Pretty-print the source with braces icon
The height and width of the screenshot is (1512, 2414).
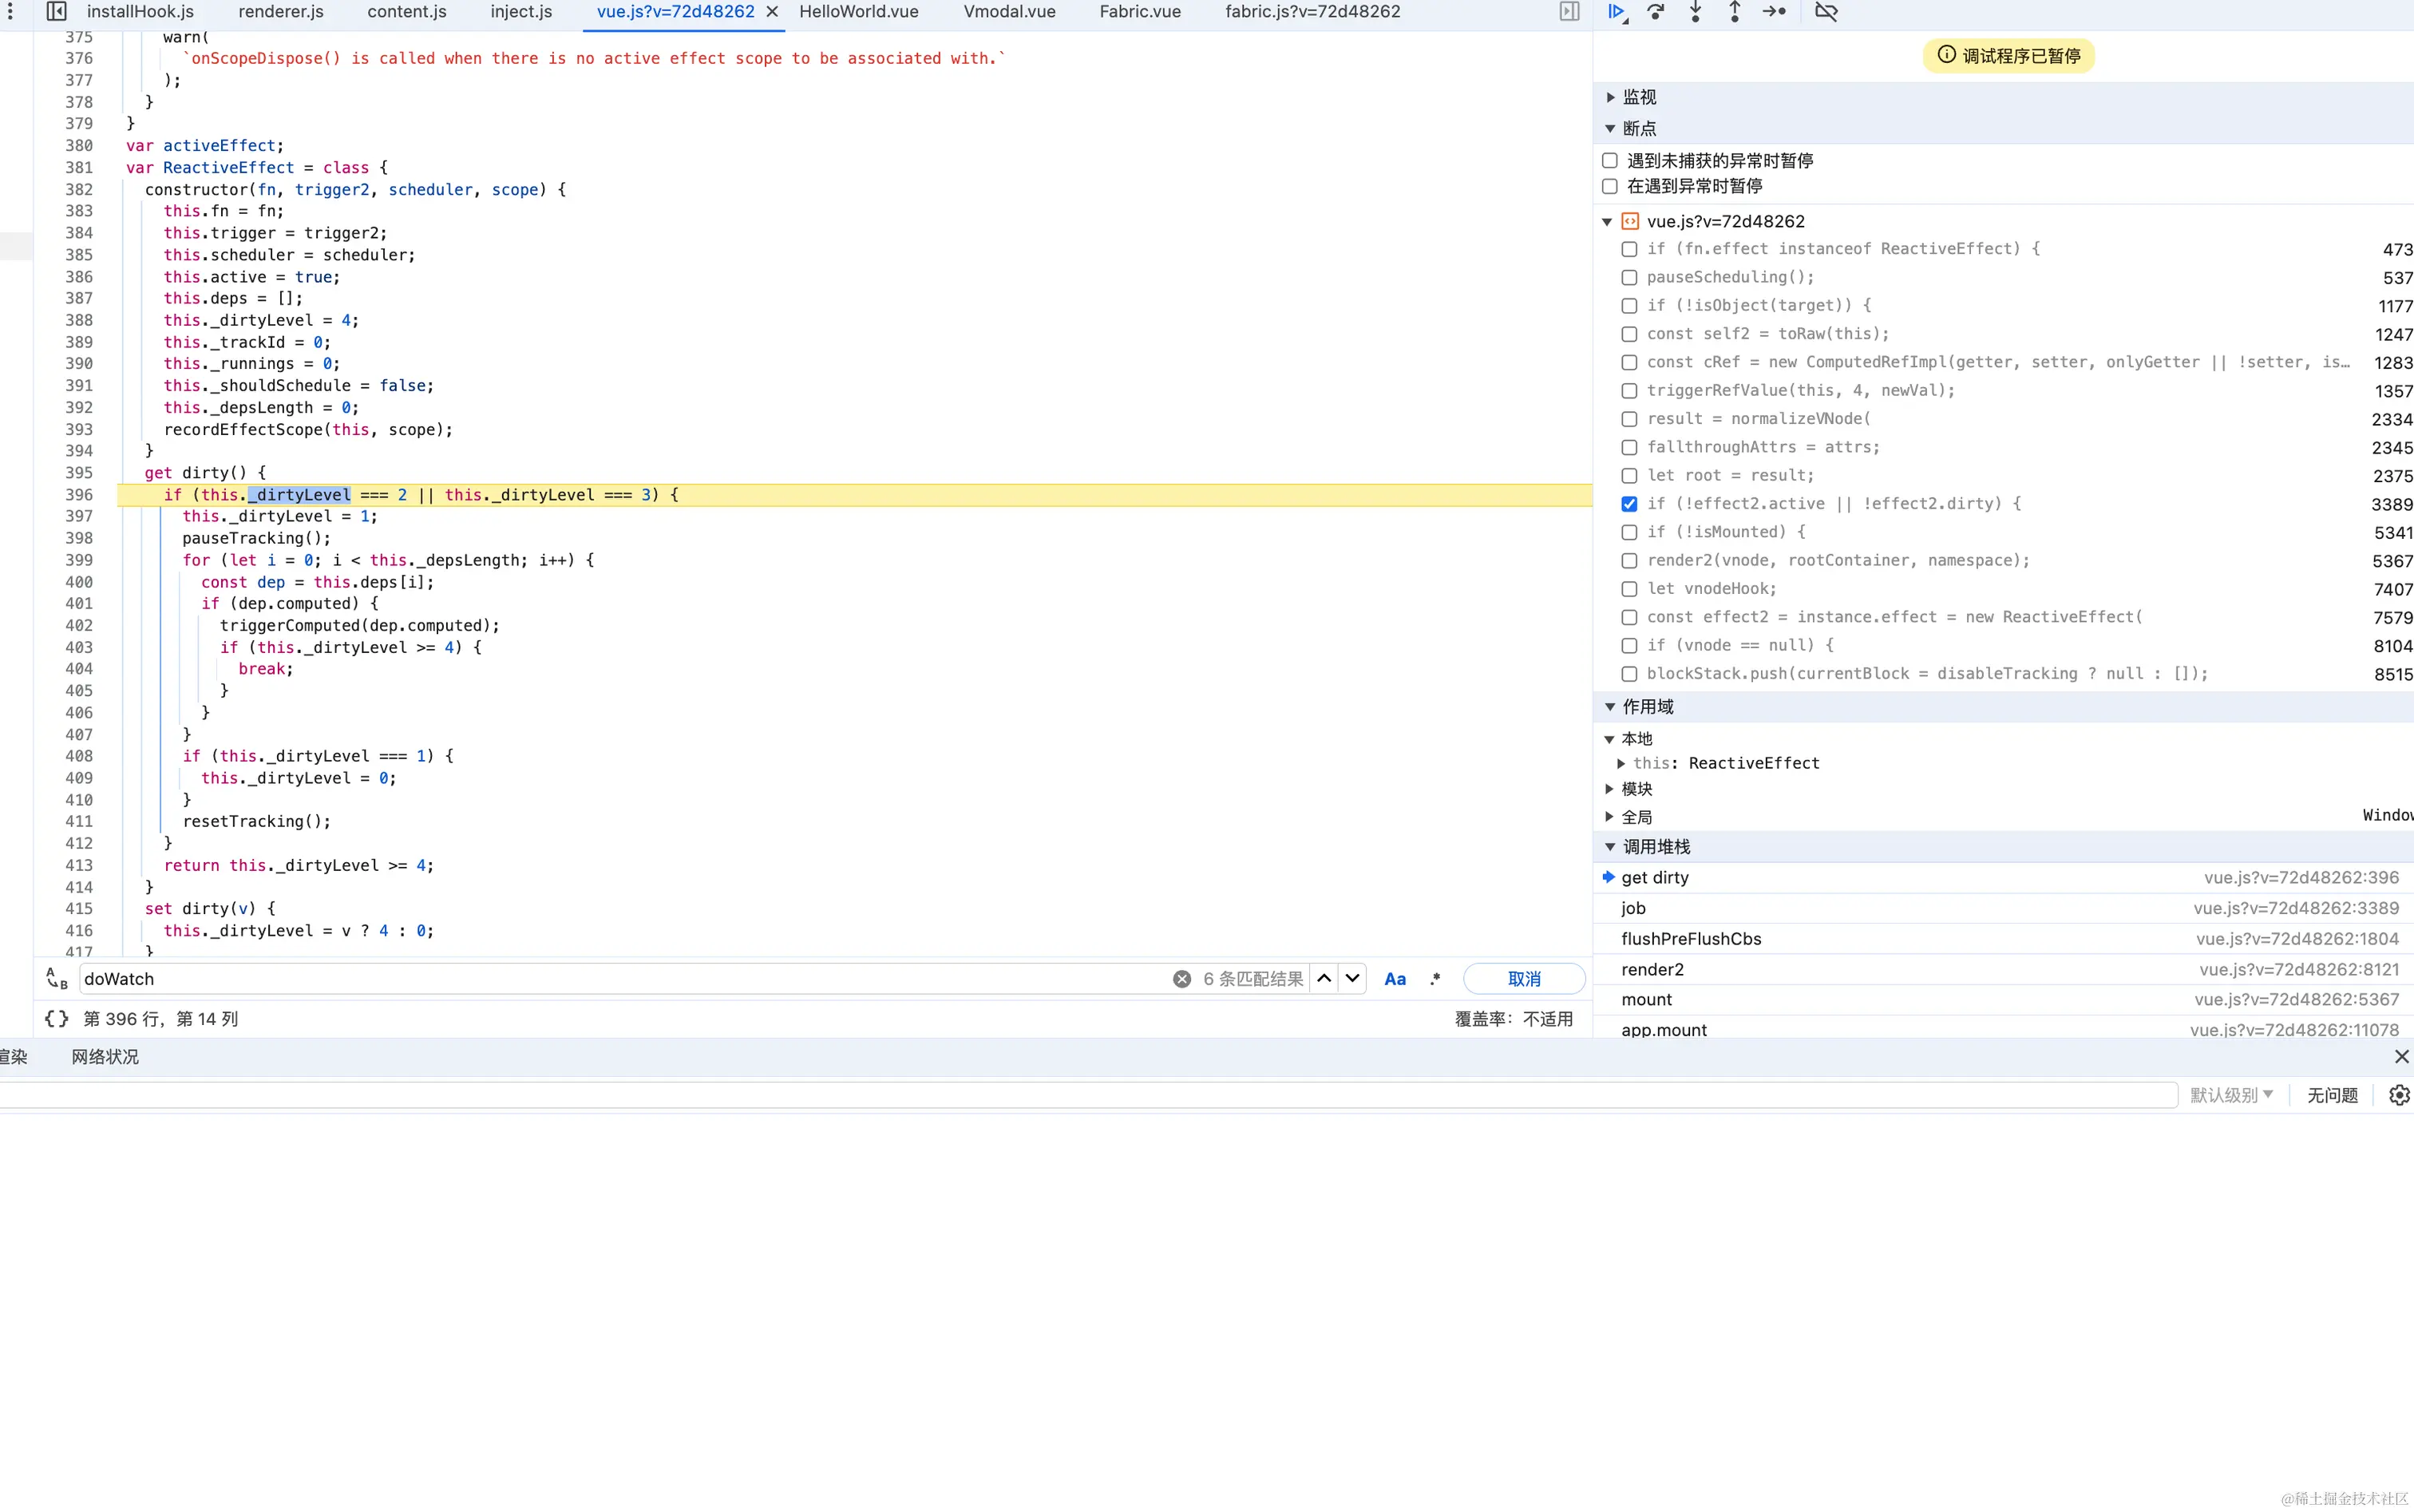[x=57, y=1018]
